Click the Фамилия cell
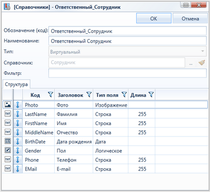The height and width of the screenshot is (192, 210). coord(74,114)
